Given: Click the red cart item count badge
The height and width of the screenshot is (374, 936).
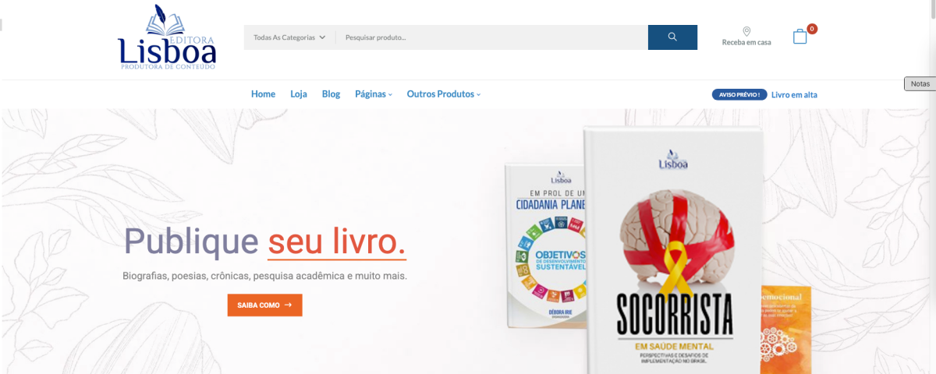Looking at the screenshot, I should (x=812, y=29).
